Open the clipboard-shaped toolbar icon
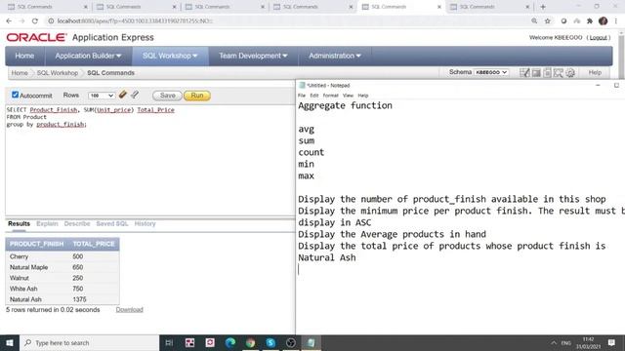625x351 pixels. click(547, 72)
